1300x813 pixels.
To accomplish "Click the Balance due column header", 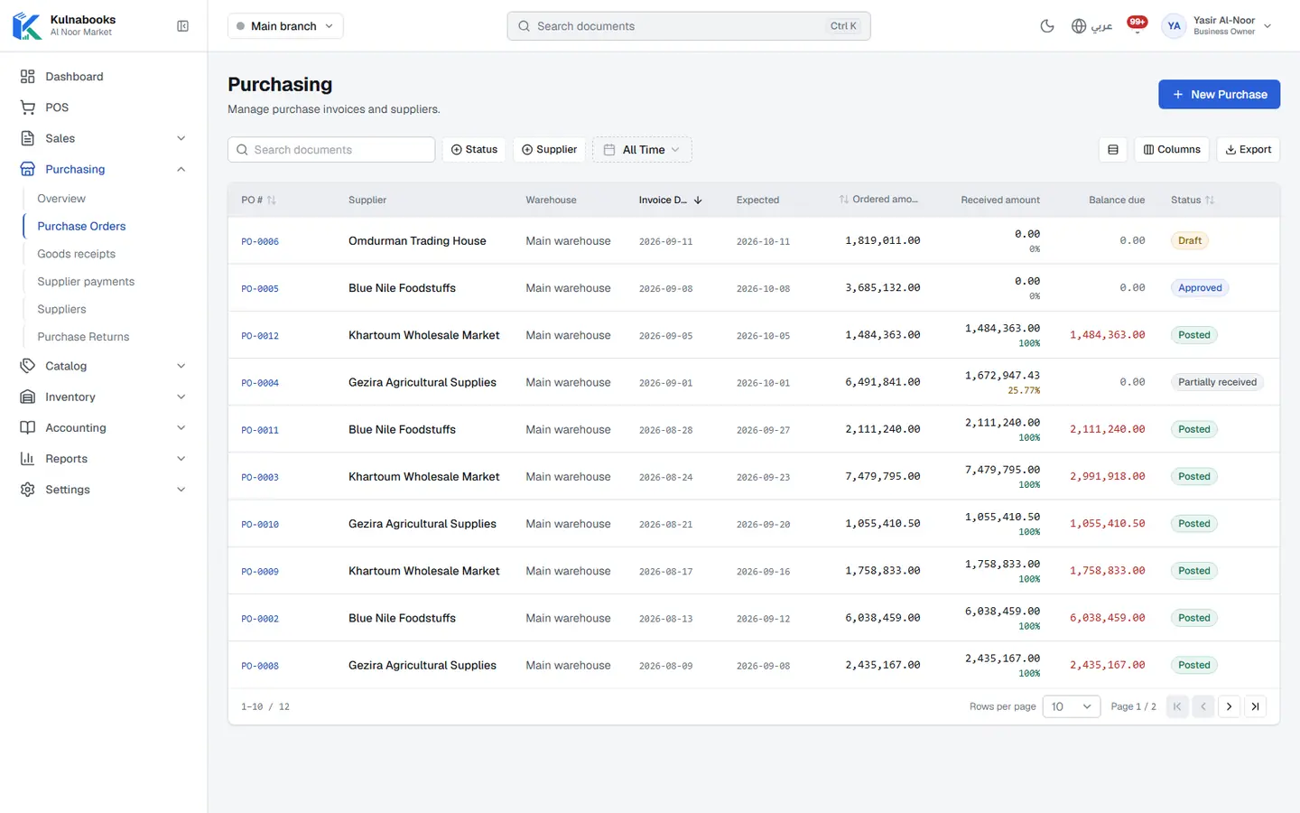I will 1117,201.
